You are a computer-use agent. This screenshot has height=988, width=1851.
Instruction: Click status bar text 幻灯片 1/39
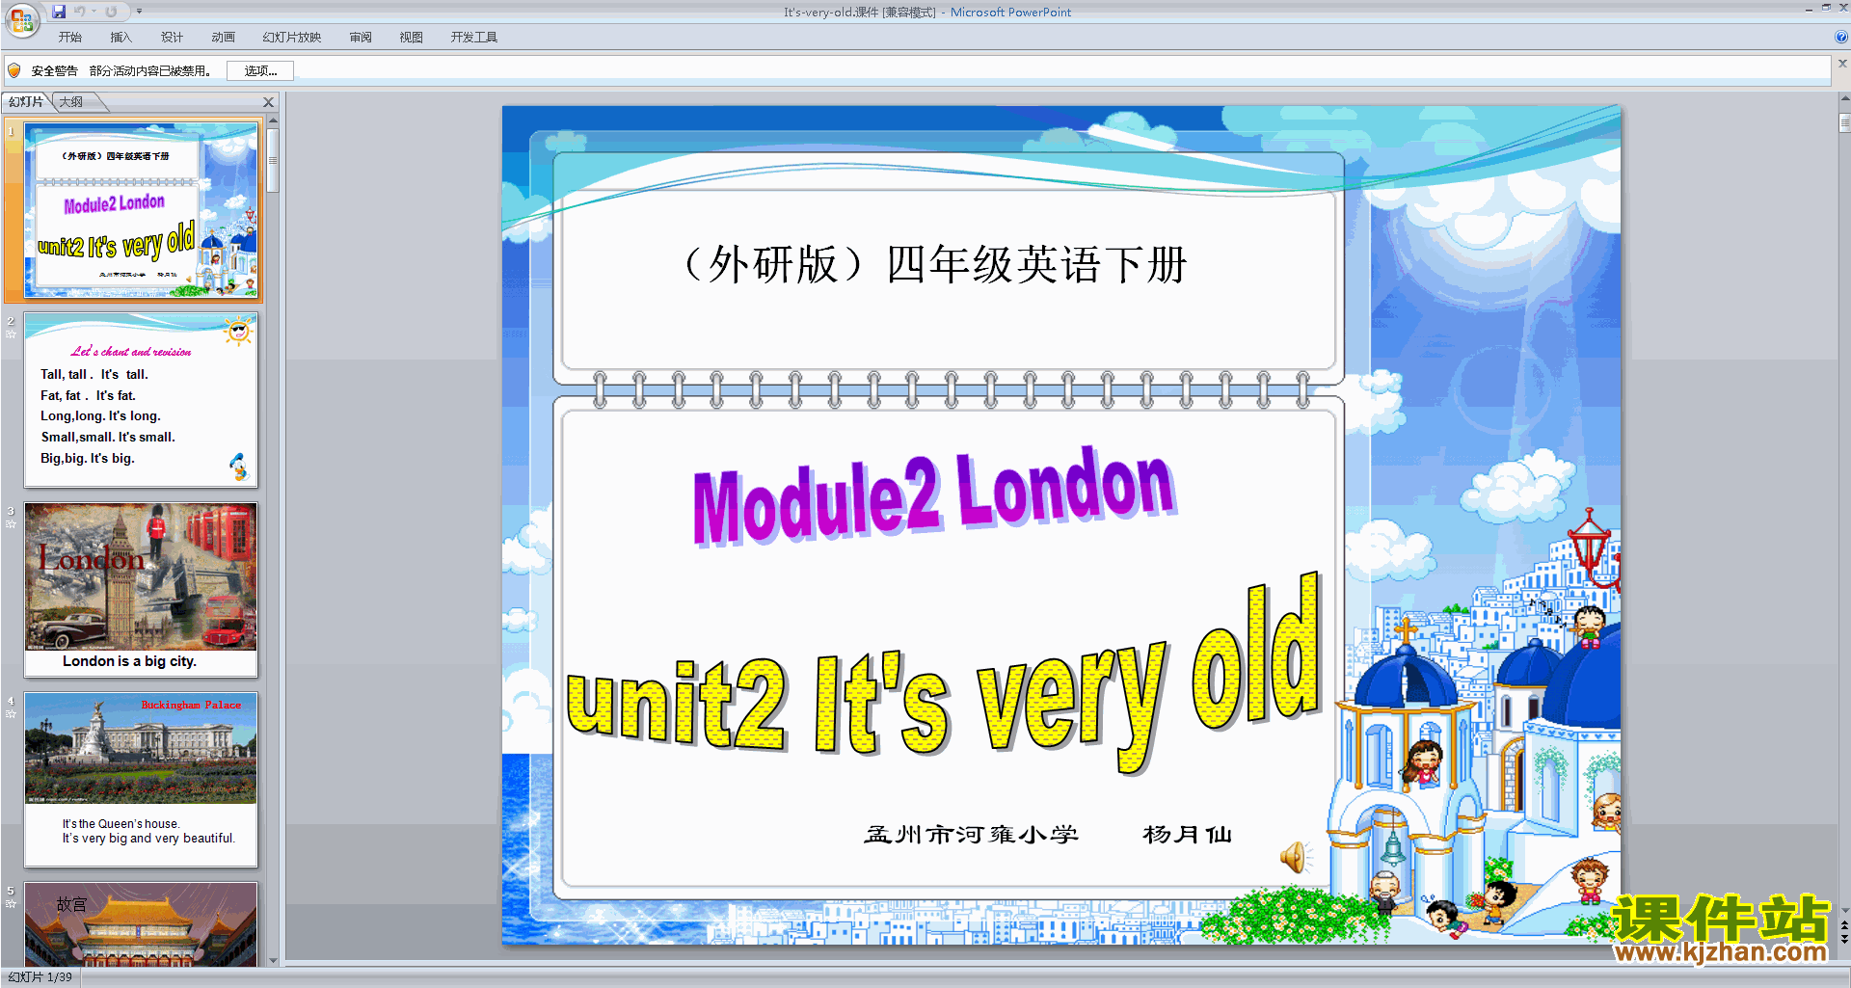[40, 977]
